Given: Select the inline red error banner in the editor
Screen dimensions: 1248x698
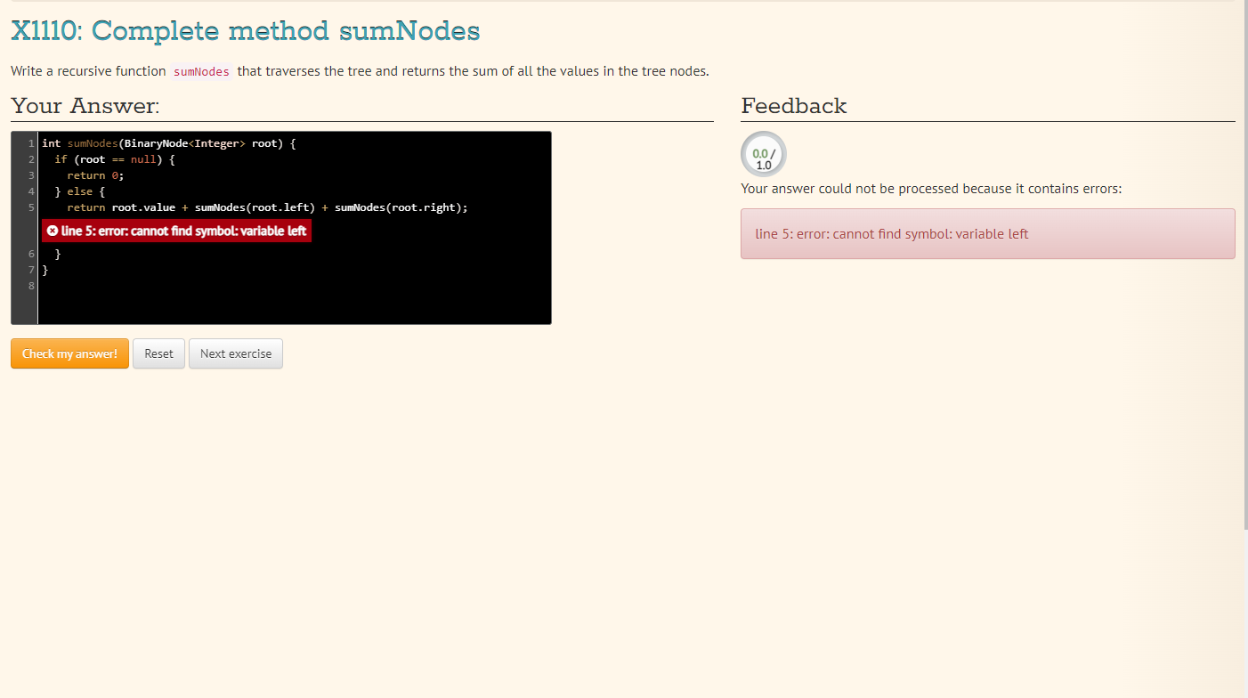Looking at the screenshot, I should point(175,230).
